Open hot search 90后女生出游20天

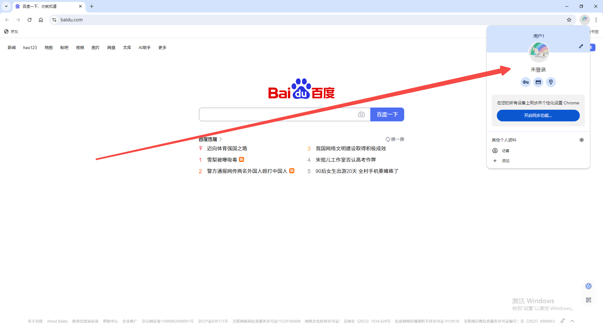[x=357, y=171]
